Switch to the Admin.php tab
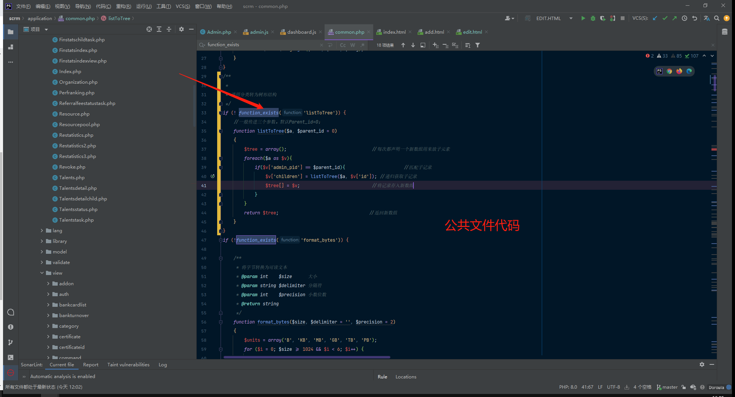735x397 pixels. [x=219, y=32]
